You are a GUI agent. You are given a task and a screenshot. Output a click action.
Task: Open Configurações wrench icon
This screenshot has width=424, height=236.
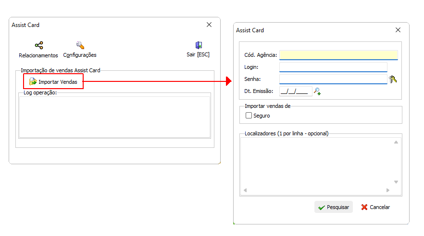[x=80, y=45]
